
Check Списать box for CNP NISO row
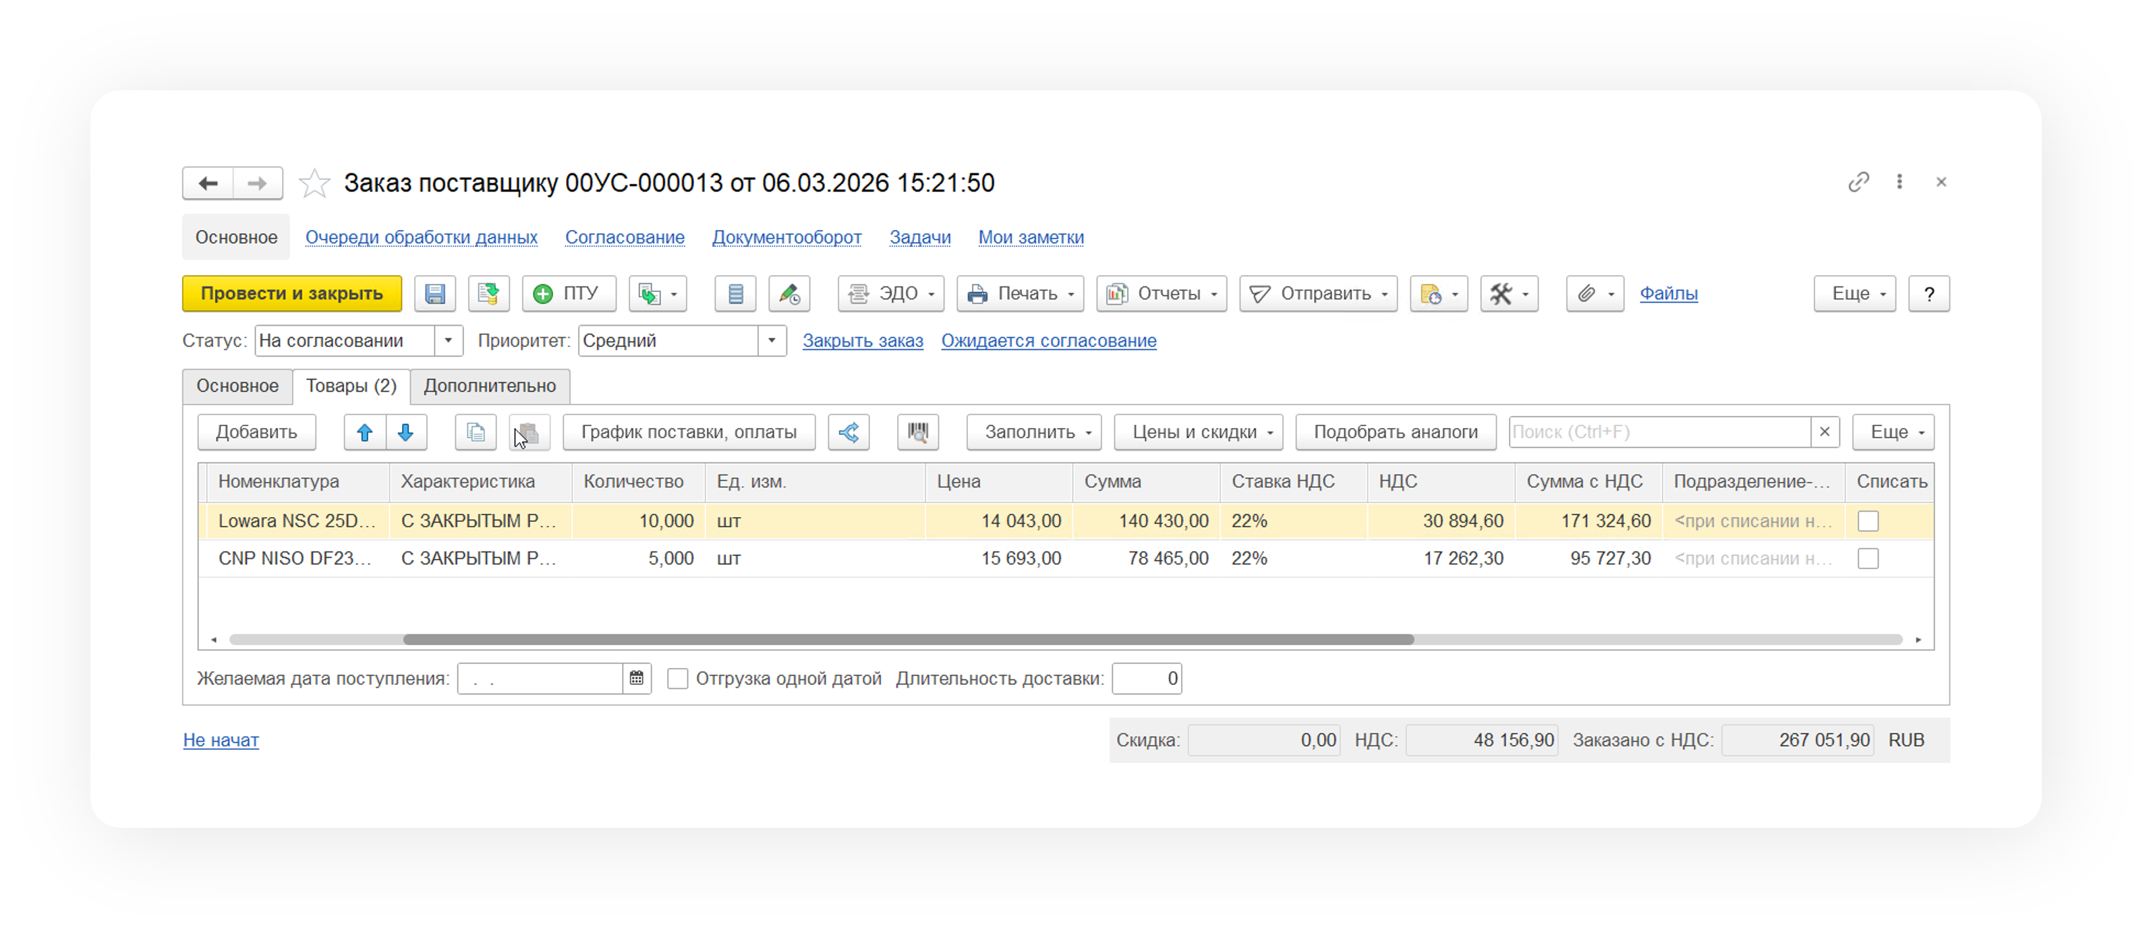point(1868,559)
